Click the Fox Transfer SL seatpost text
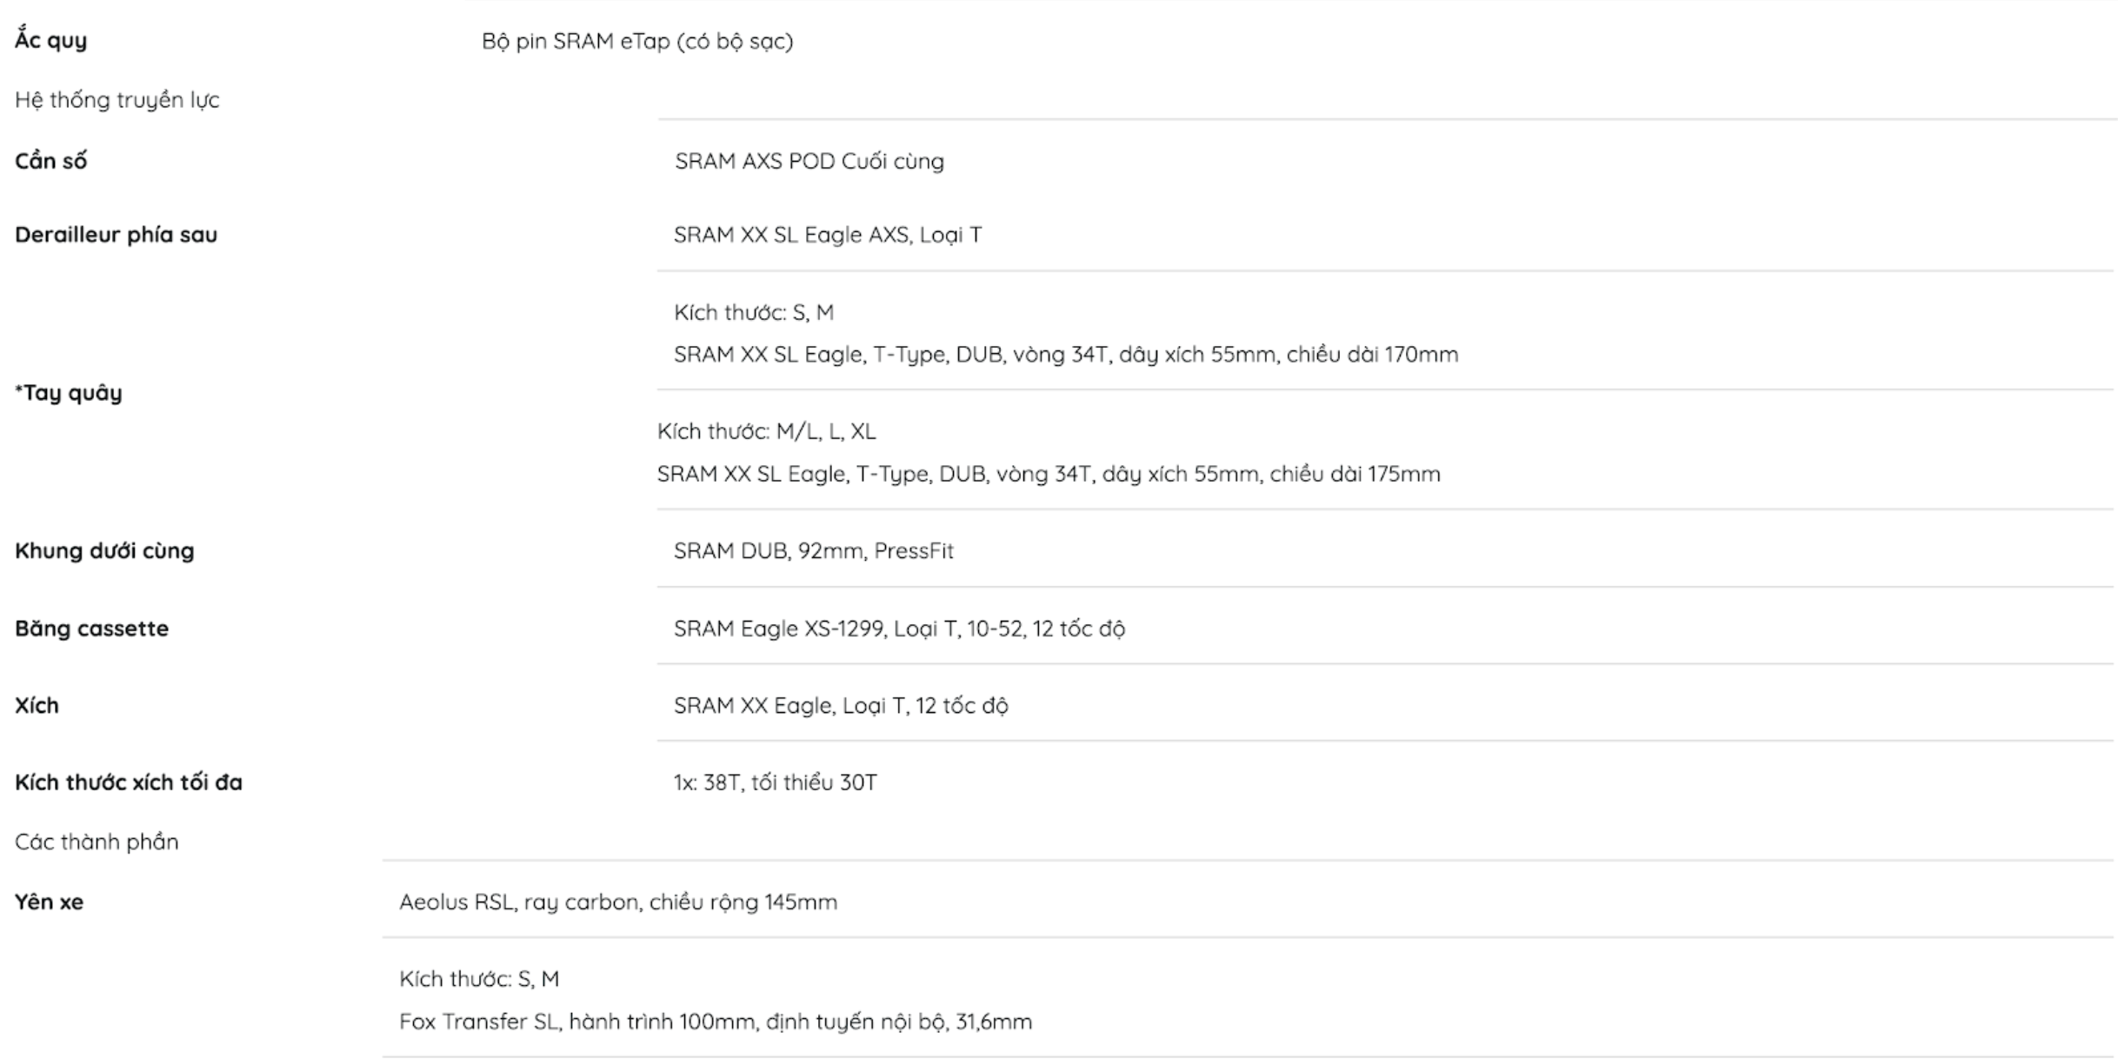The image size is (2118, 1059). [715, 1021]
